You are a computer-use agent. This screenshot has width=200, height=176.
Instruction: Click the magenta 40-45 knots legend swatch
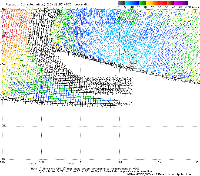click(177, 3)
